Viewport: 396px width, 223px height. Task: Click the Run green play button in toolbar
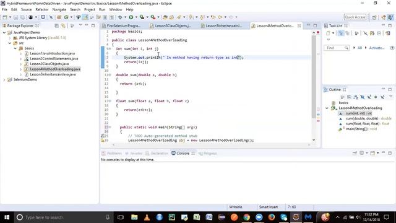(x=131, y=17)
